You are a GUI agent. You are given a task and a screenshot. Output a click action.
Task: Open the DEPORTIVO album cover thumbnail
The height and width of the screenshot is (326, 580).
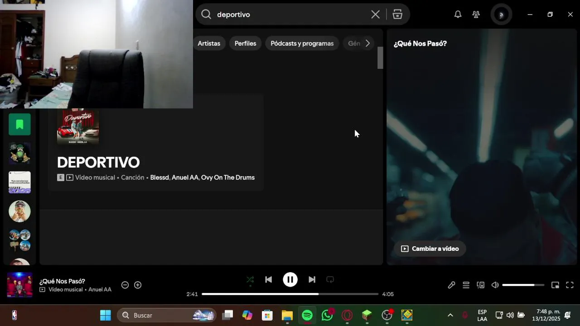point(78,126)
